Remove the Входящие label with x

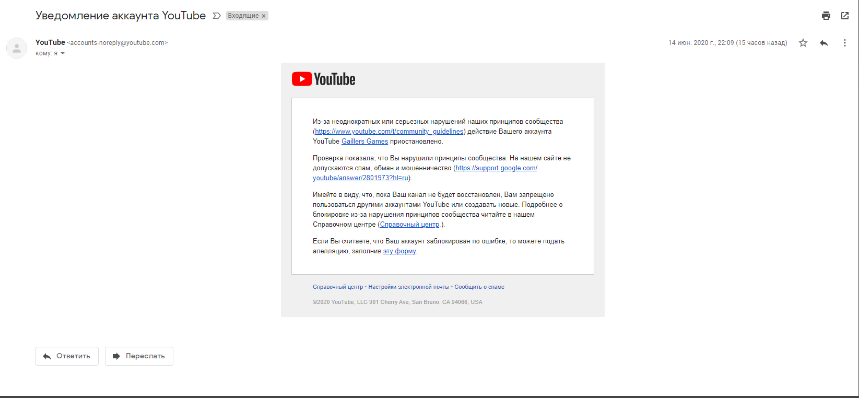(264, 16)
